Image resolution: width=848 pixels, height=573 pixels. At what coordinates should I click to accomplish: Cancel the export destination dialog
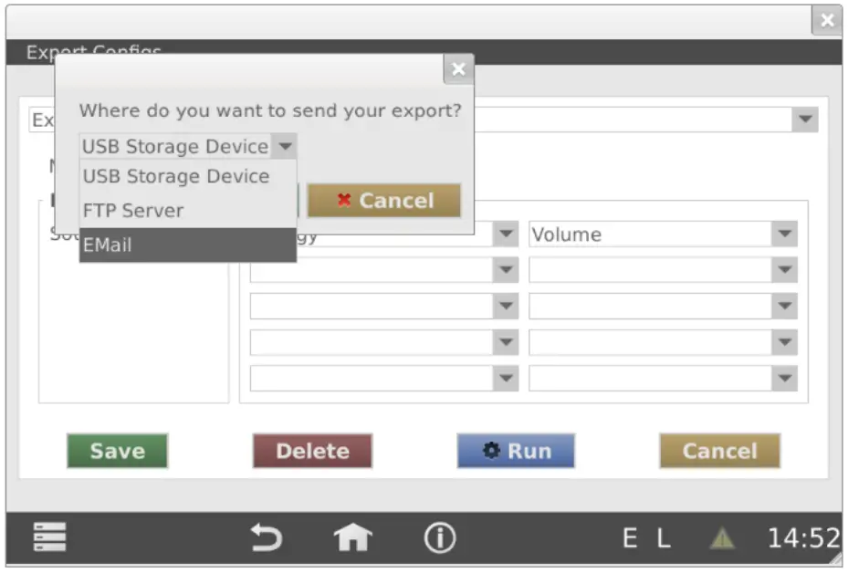point(384,201)
